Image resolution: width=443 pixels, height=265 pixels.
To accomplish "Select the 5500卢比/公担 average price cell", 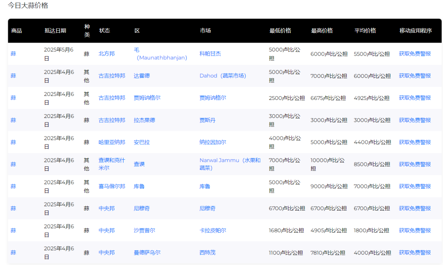I will (x=372, y=54).
